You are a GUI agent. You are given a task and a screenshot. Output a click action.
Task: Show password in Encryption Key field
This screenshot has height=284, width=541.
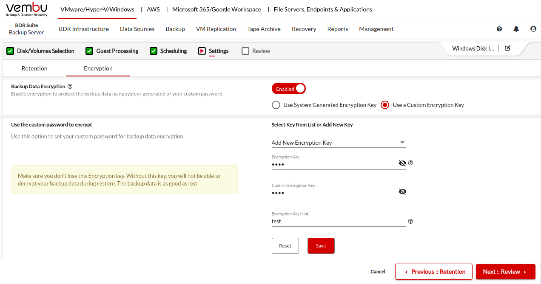pyautogui.click(x=402, y=163)
